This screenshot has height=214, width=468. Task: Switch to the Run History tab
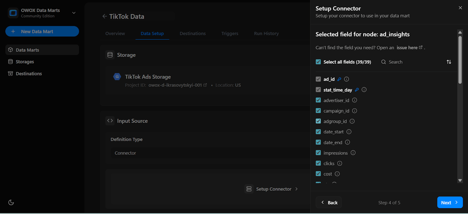[266, 34]
